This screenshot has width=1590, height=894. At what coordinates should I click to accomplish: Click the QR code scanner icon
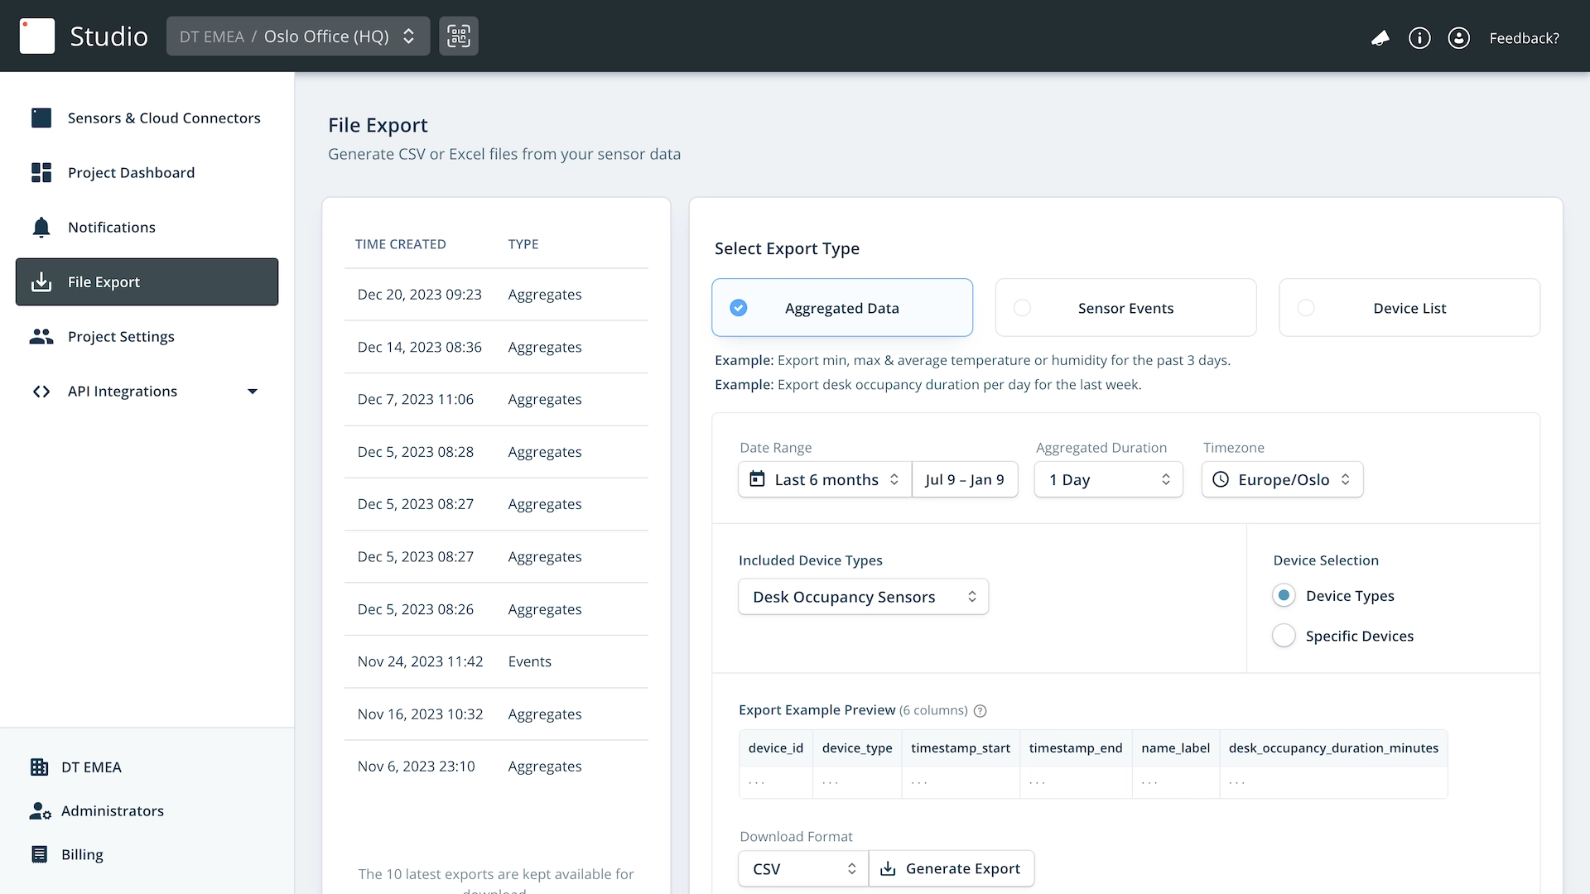coord(458,36)
